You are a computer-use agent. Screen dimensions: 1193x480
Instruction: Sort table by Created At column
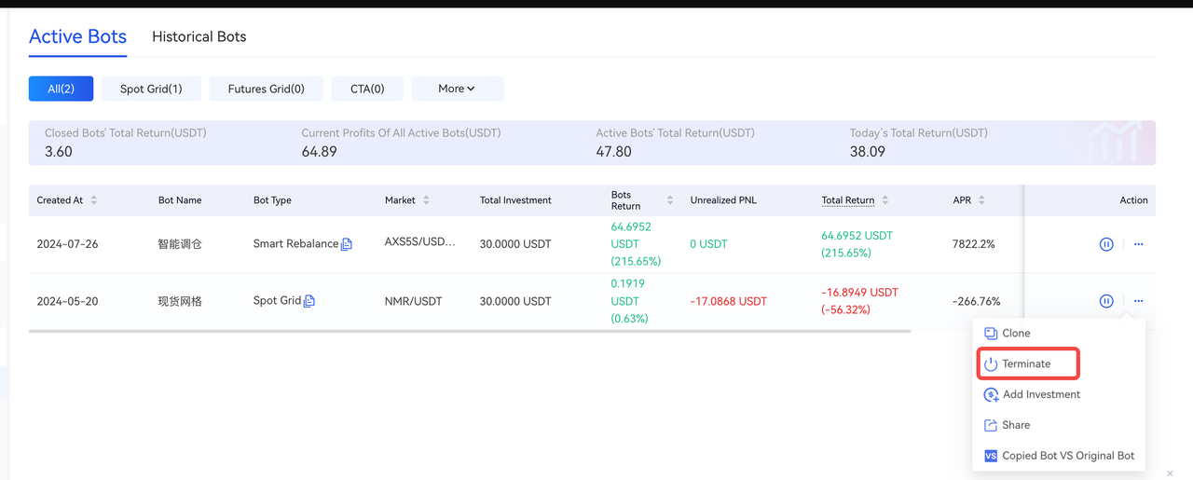click(x=93, y=200)
